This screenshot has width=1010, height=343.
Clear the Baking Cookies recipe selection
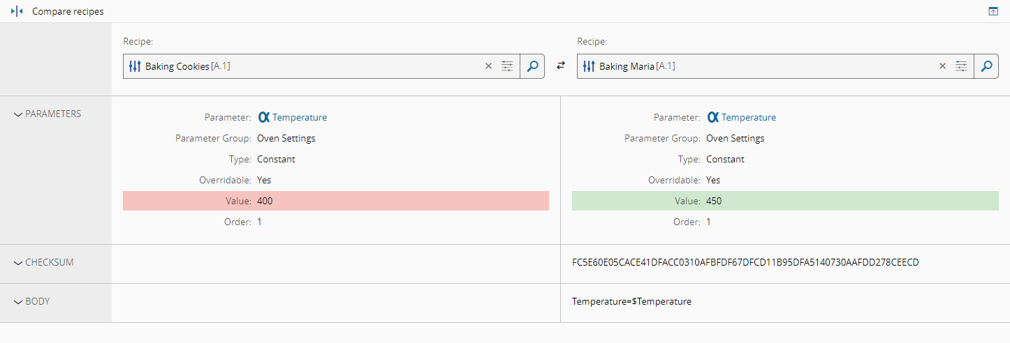[x=489, y=66]
